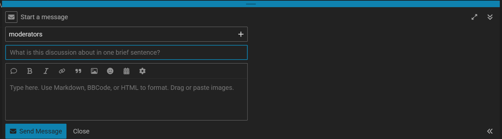The height and width of the screenshot is (139, 502).
Task: Click the composer resize handle at top
Action: click(251, 4)
